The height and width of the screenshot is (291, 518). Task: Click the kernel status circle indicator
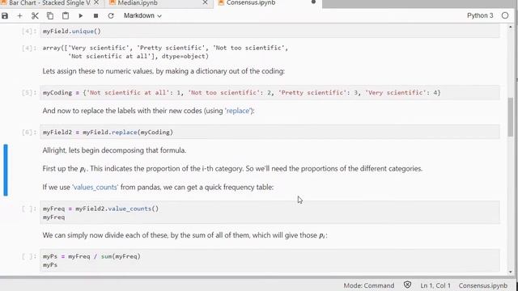tap(505, 15)
